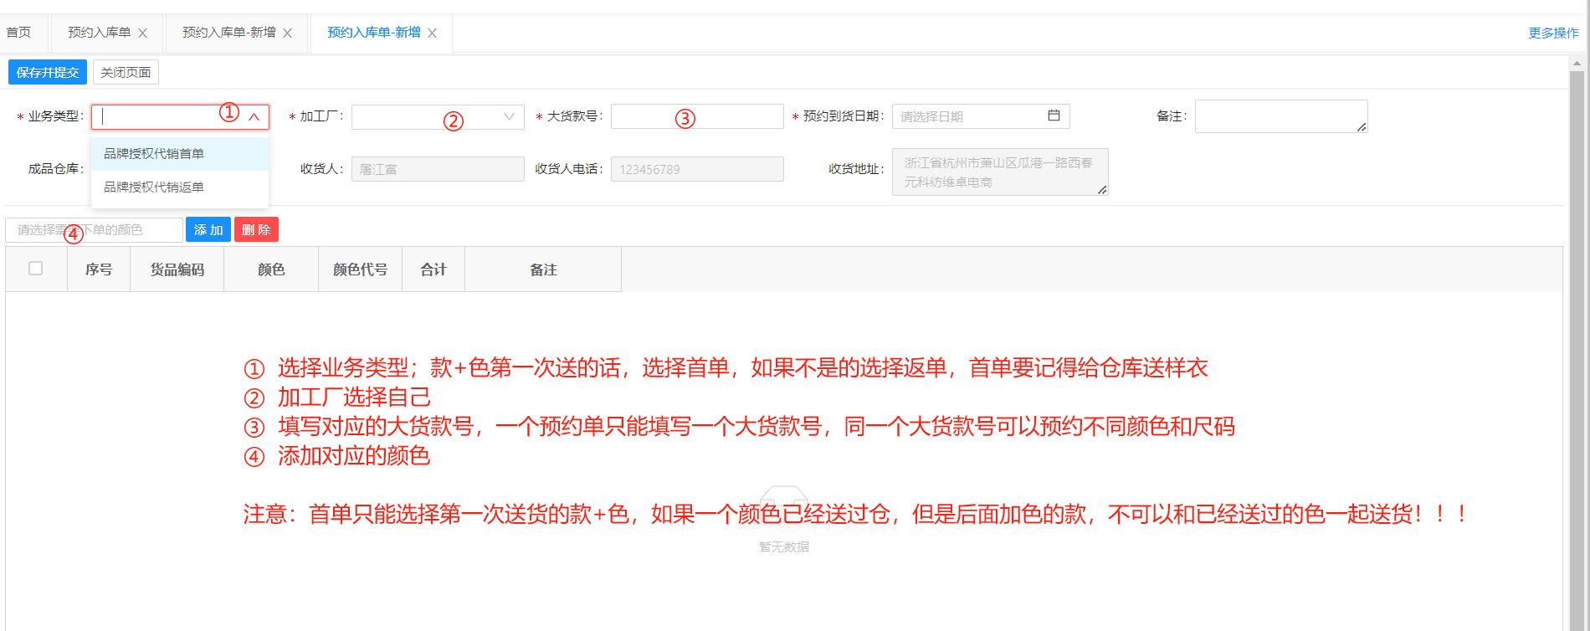Click the vertical scrollbar on the right
The width and height of the screenshot is (1590, 631).
coord(1577,335)
